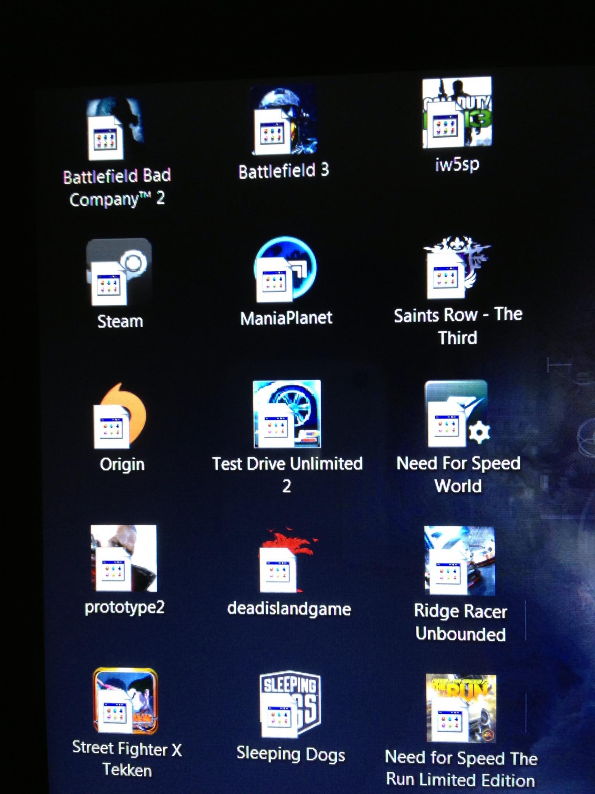Select the "Origin" label text

tap(122, 465)
